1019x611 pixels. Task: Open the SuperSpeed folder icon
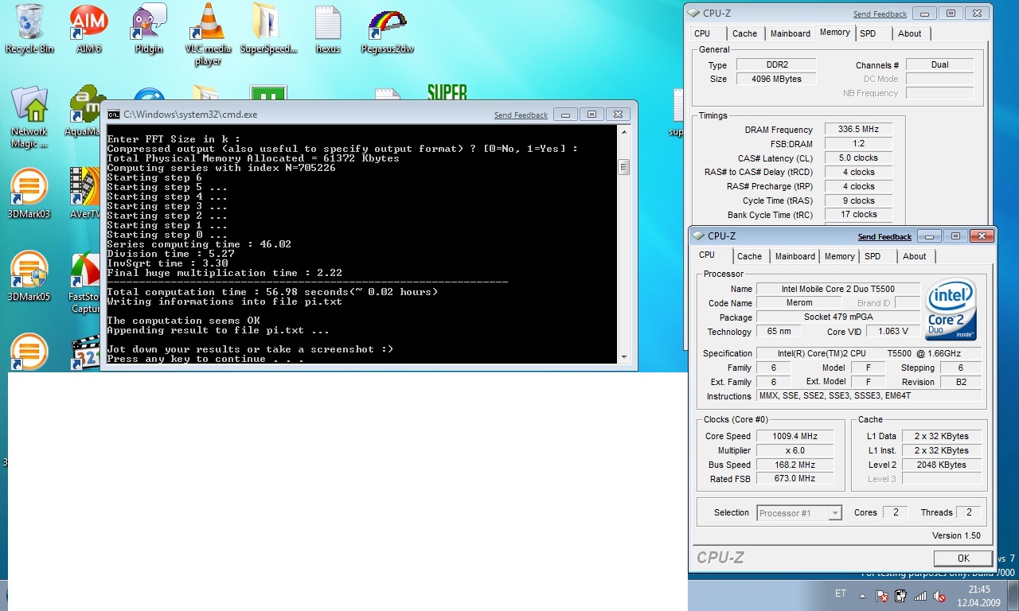pyautogui.click(x=268, y=29)
